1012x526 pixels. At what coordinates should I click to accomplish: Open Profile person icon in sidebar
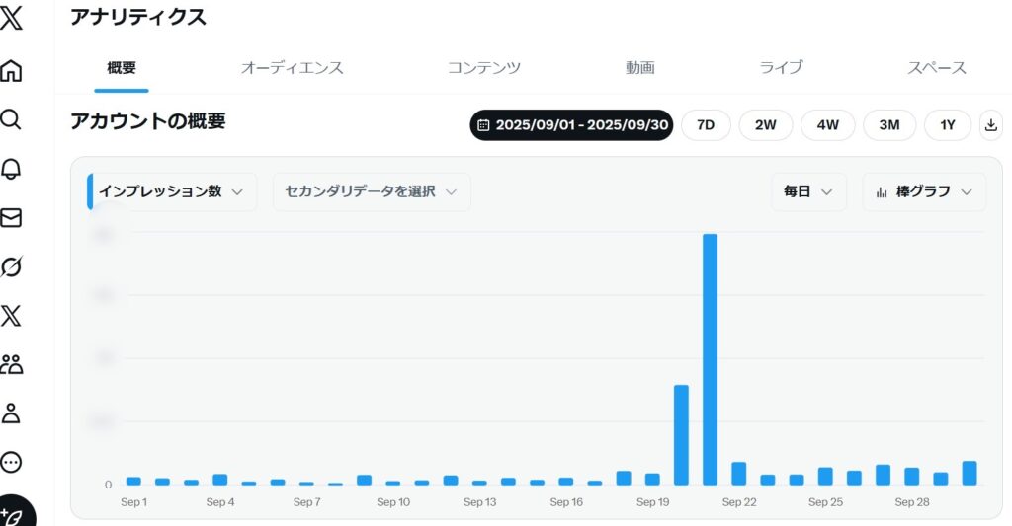[12, 413]
